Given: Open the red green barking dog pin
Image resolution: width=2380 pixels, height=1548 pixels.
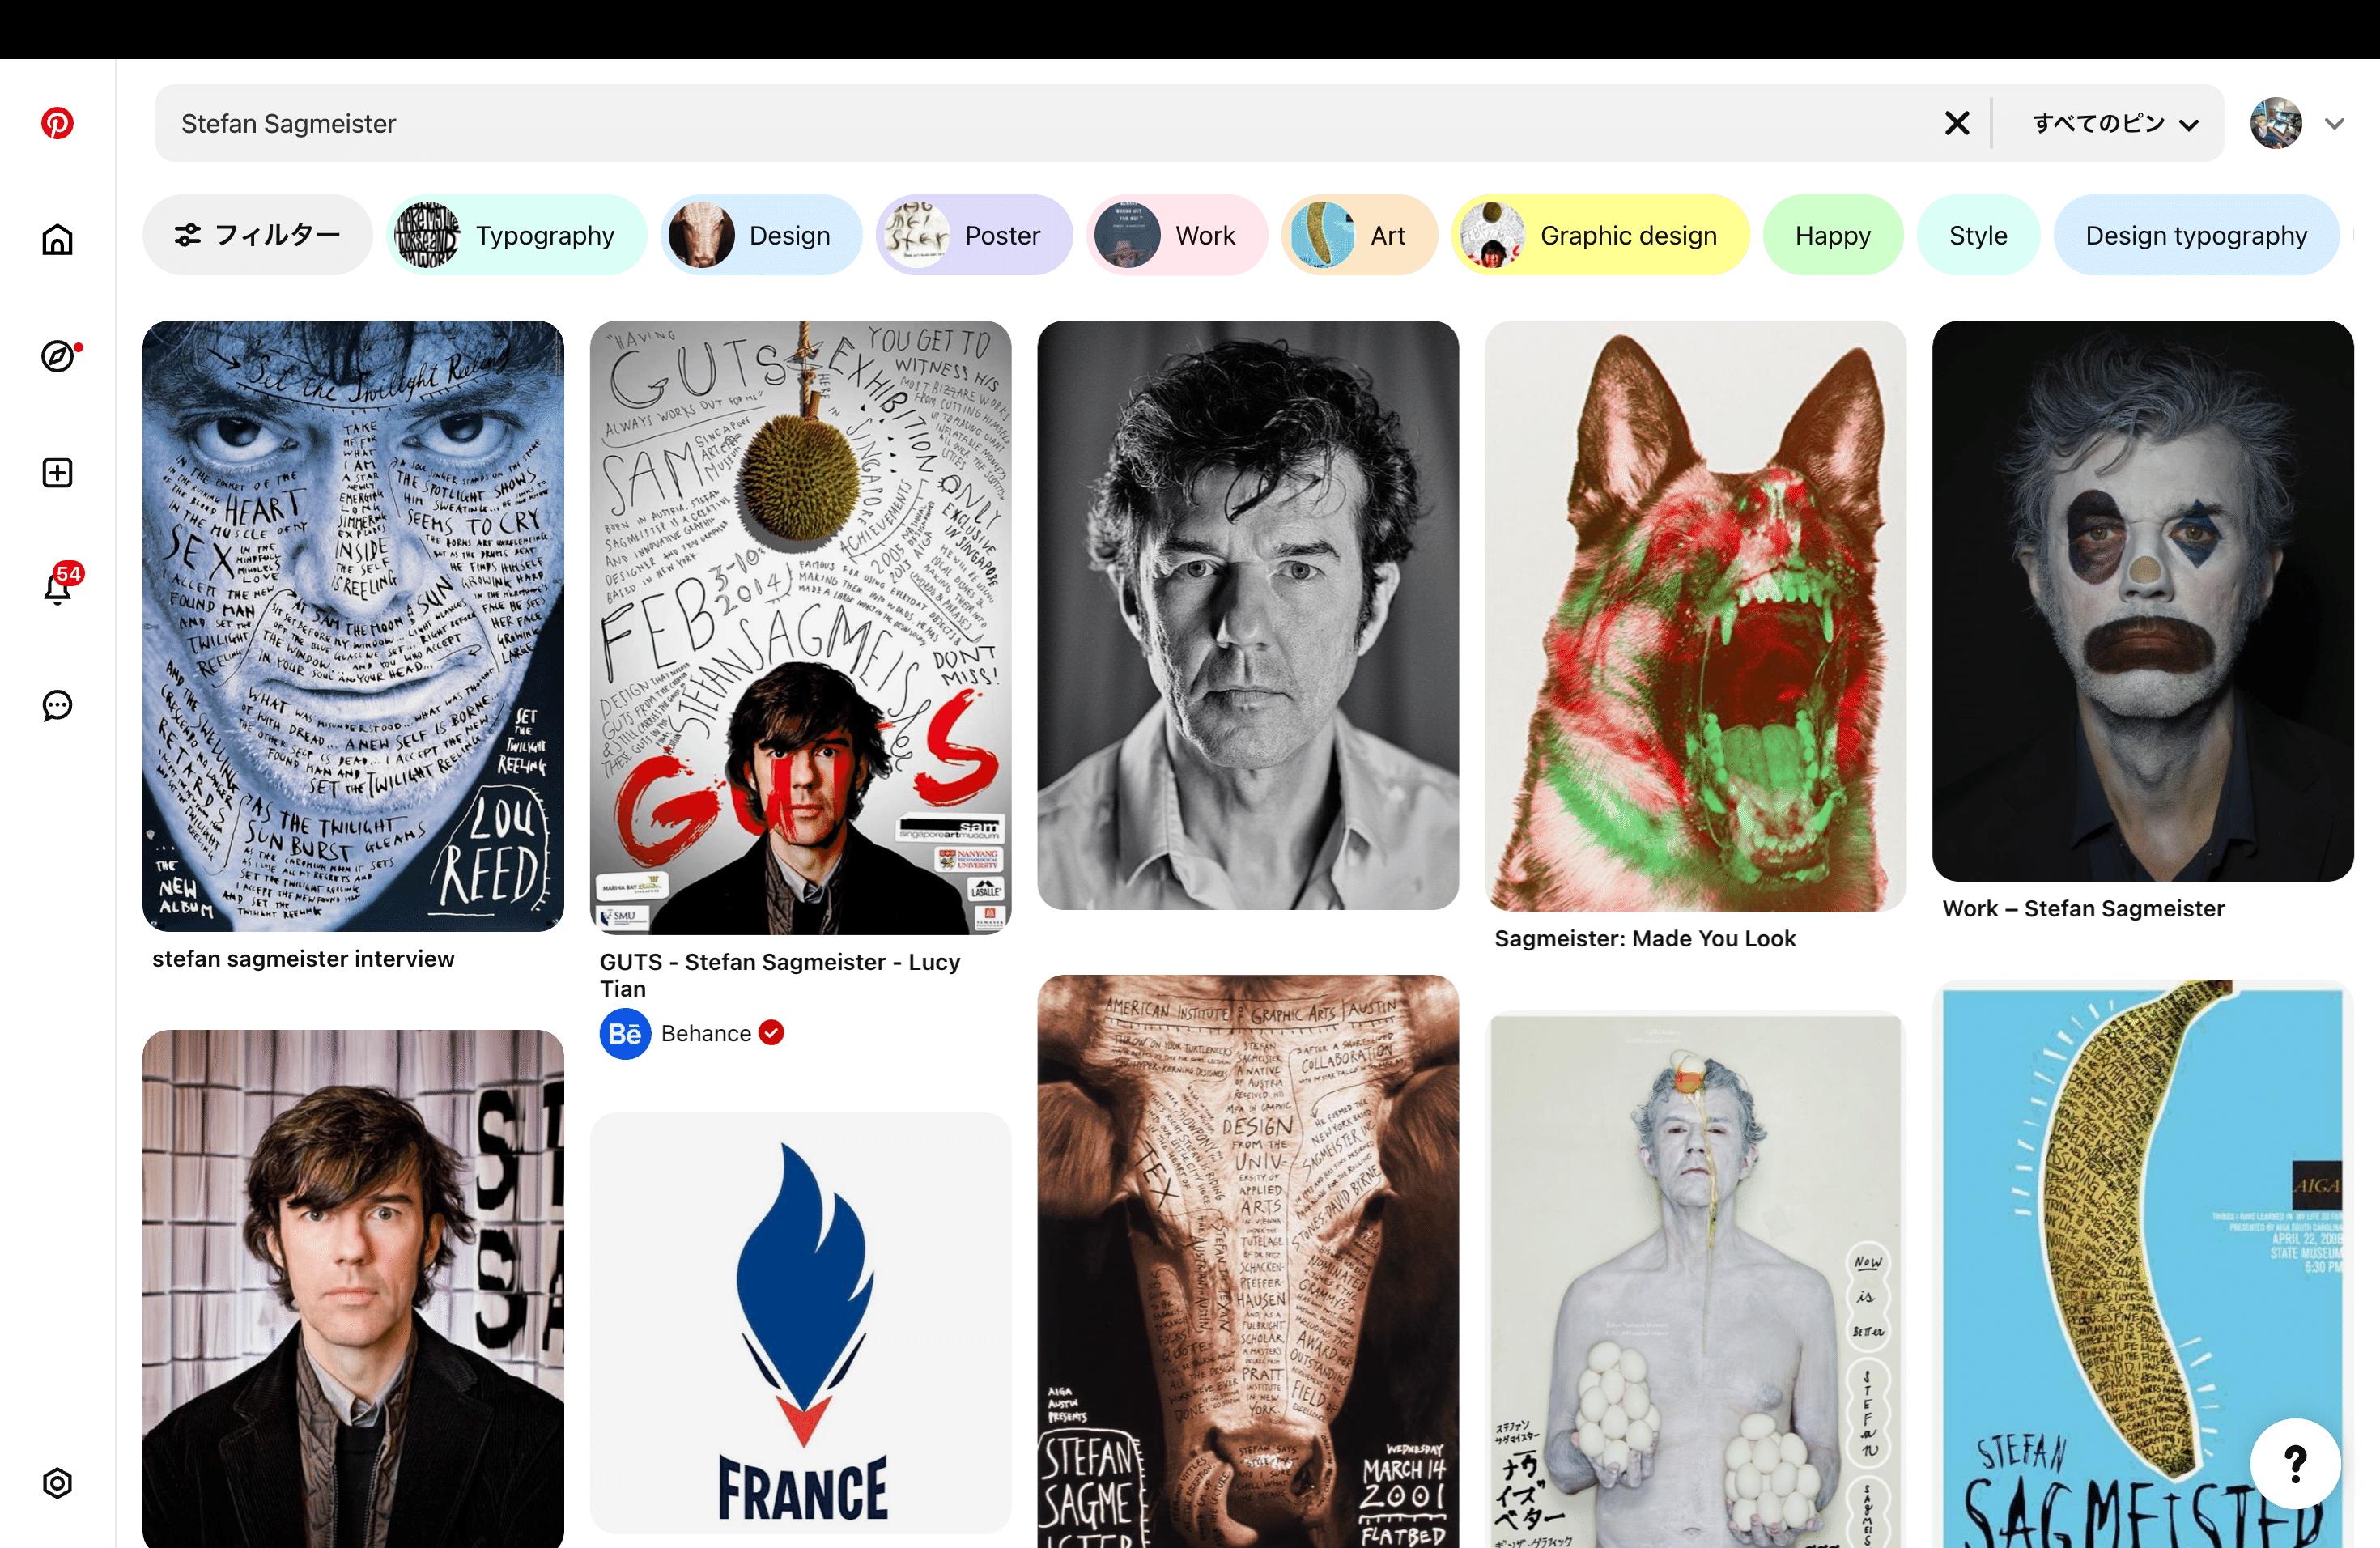Looking at the screenshot, I should click(x=1695, y=616).
